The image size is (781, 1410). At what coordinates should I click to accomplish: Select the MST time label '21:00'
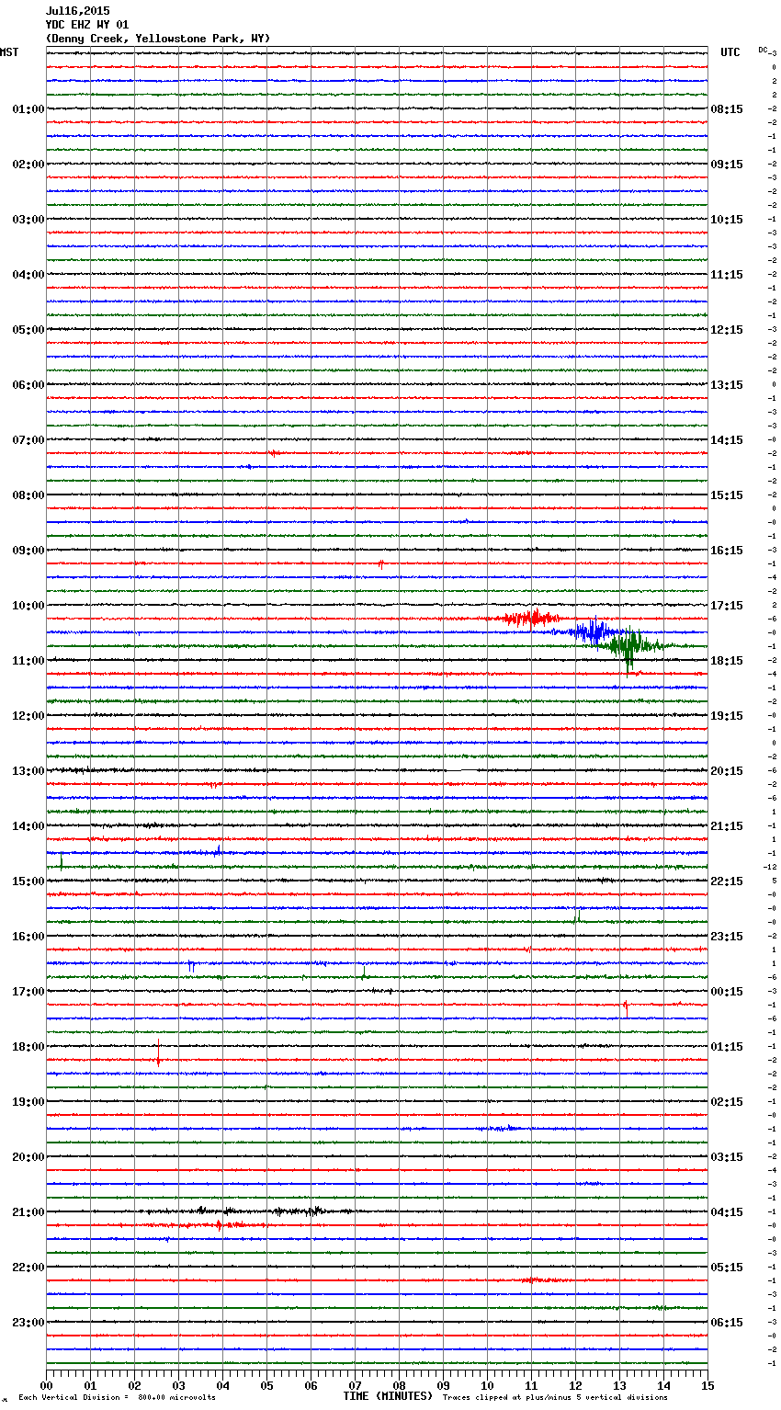[28, 1212]
